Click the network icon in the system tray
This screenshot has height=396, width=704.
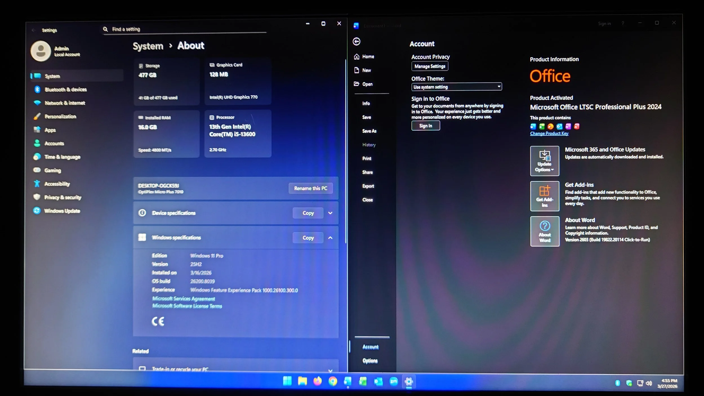coord(640,383)
